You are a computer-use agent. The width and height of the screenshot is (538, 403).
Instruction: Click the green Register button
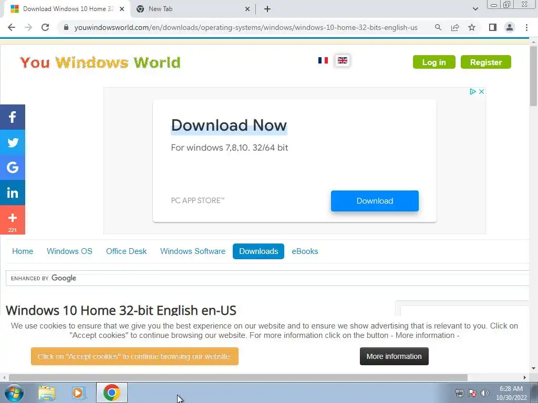pos(486,62)
